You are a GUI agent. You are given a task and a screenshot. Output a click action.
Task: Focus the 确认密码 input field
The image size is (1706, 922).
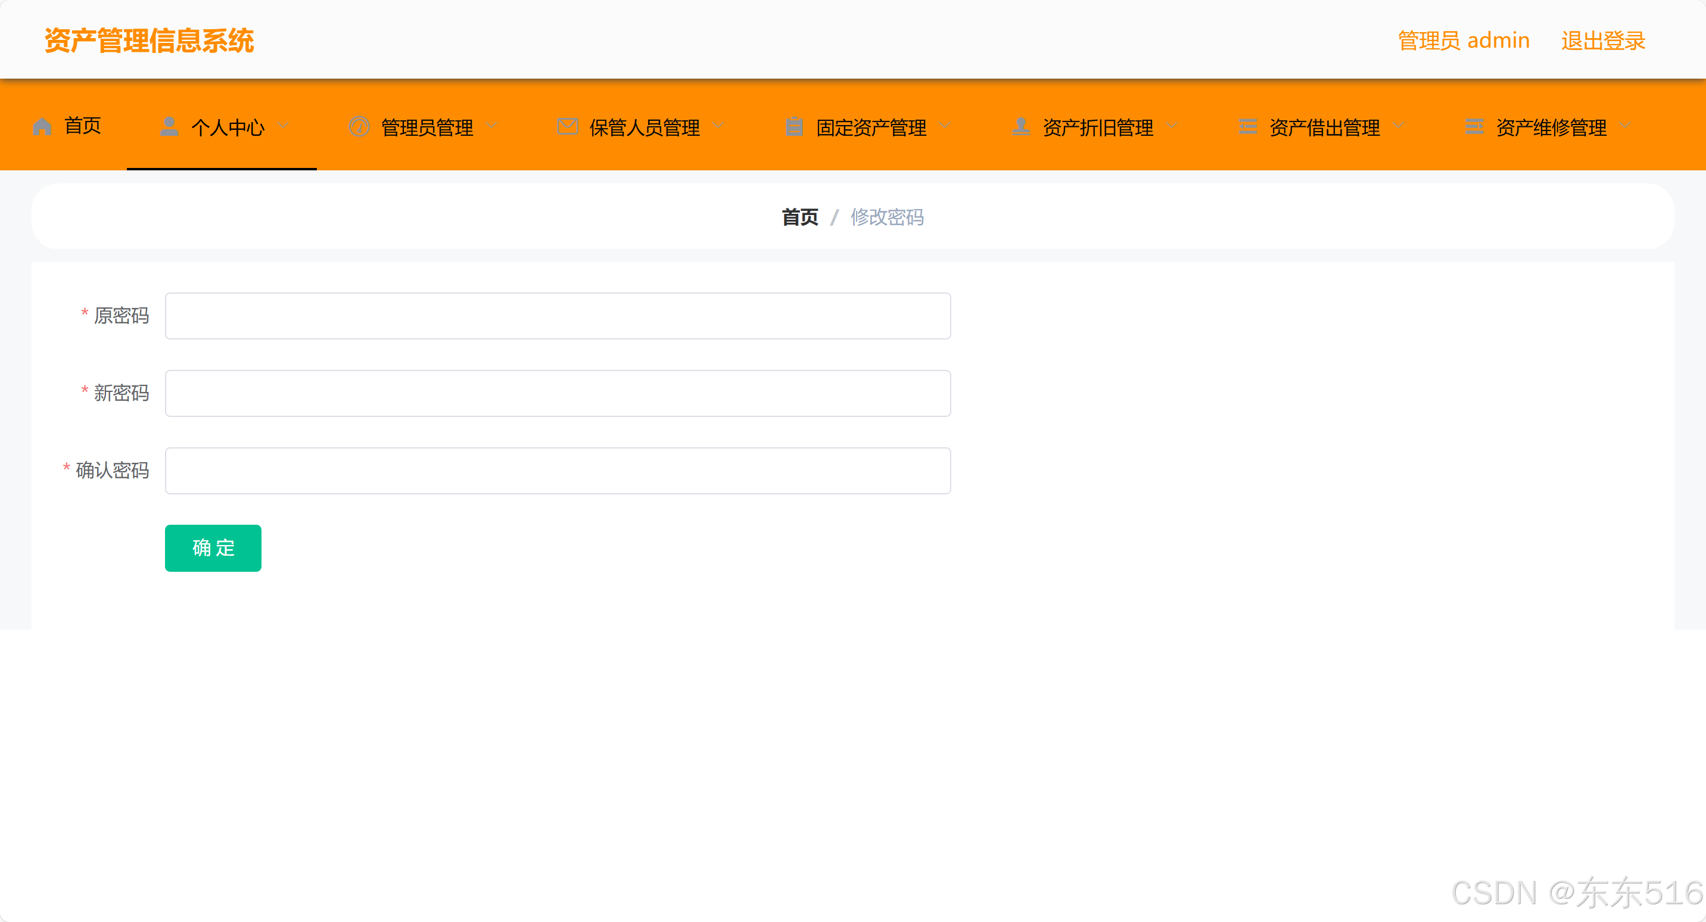pos(558,471)
